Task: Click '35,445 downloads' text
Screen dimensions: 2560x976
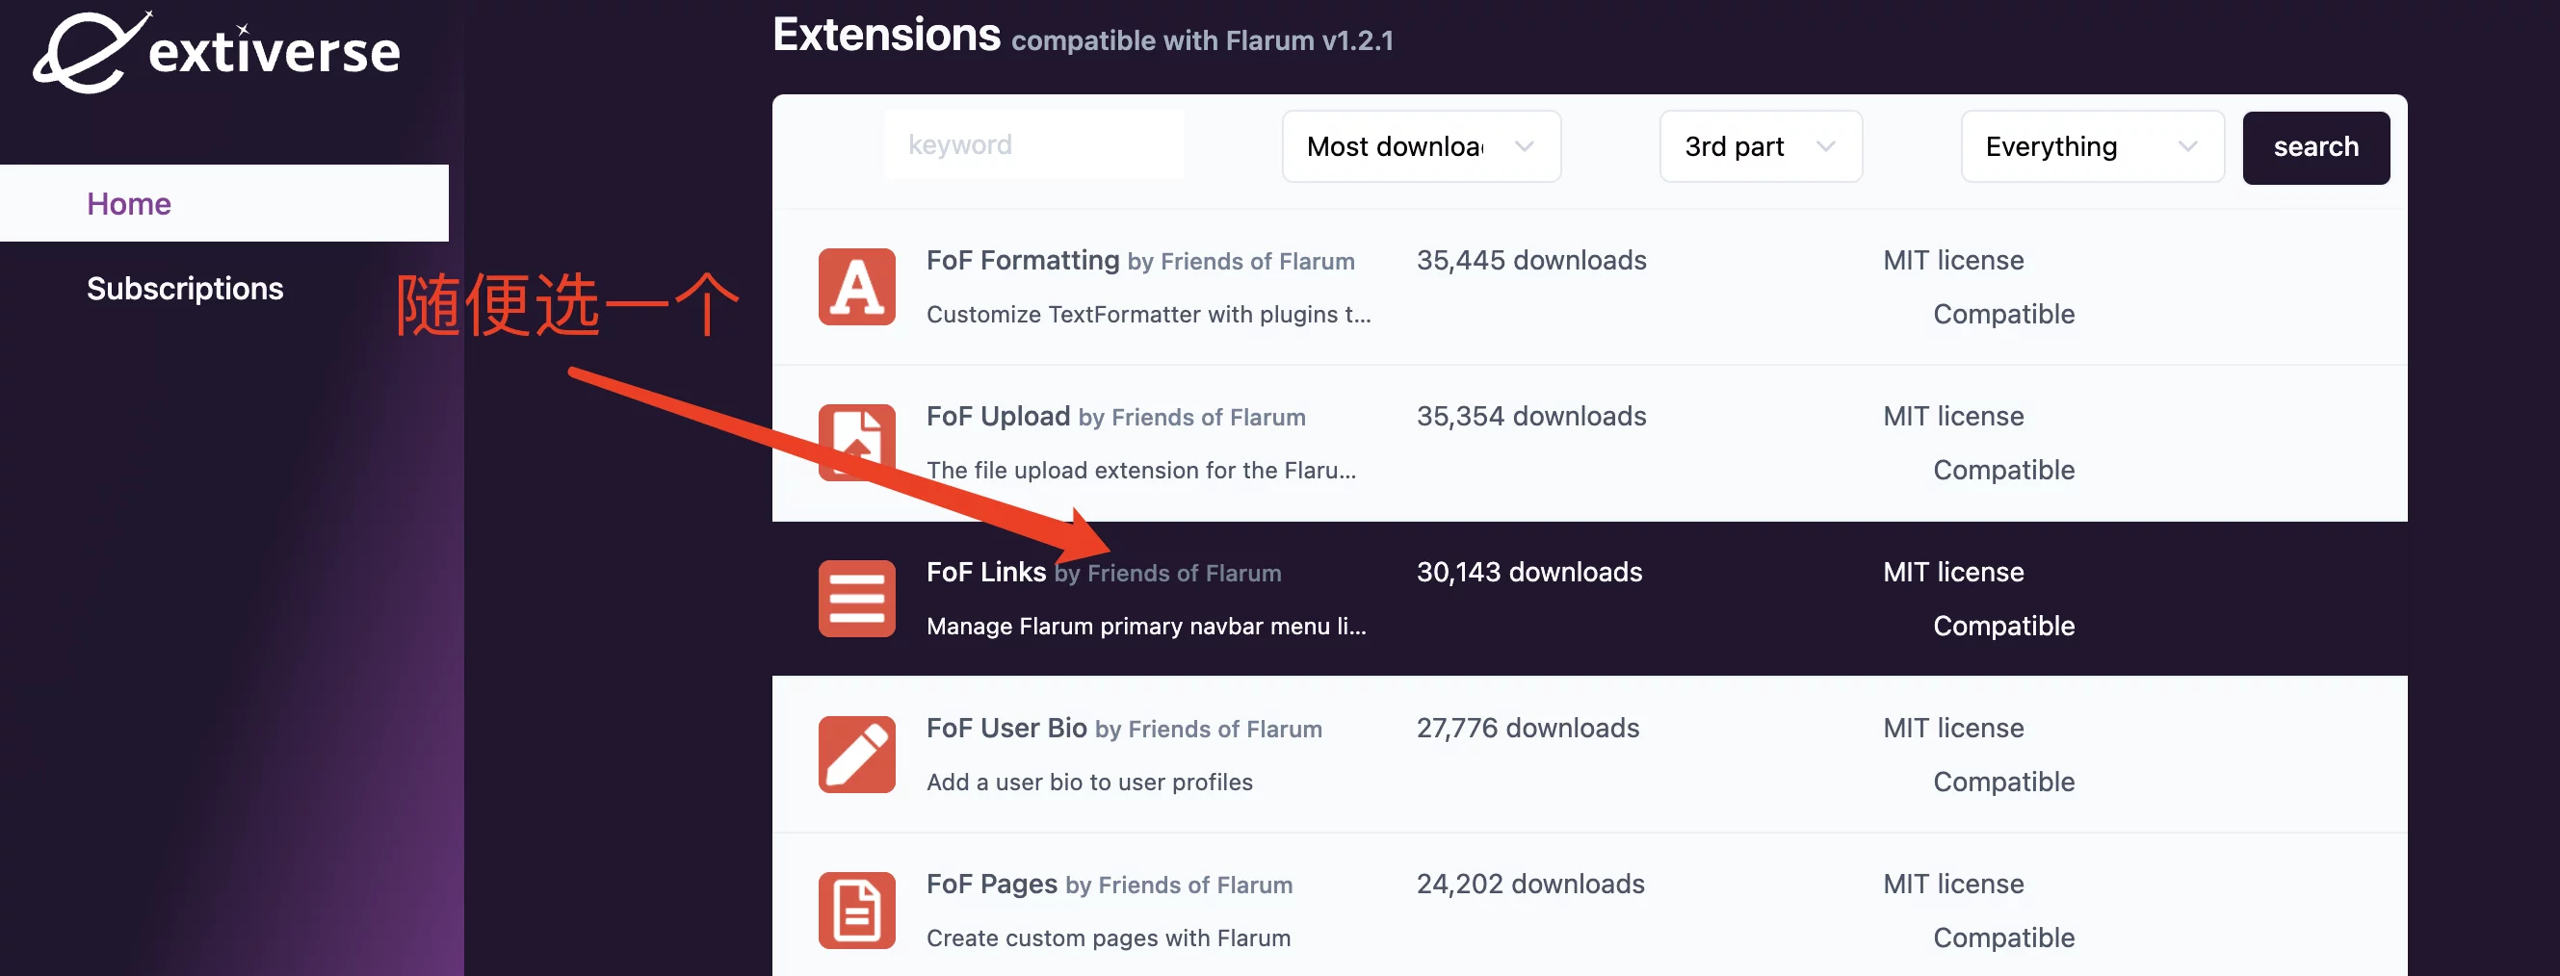Action: pos(1531,260)
